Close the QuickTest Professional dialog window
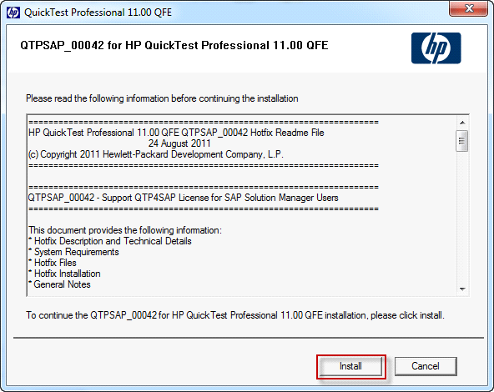The width and height of the screenshot is (494, 392). point(468,8)
